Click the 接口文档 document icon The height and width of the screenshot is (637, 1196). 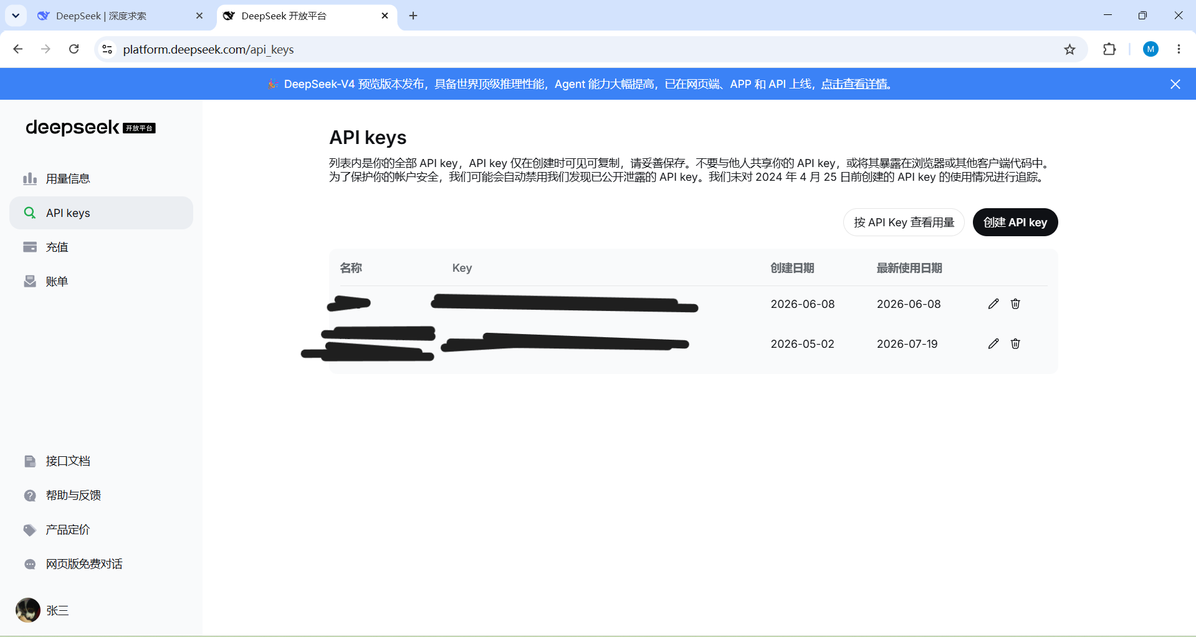30,461
